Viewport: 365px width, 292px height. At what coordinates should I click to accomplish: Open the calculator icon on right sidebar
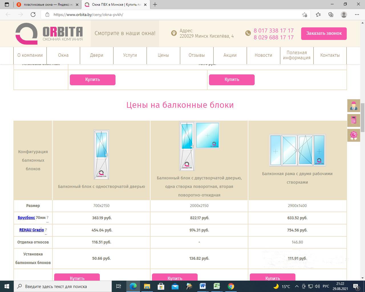pyautogui.click(x=354, y=120)
